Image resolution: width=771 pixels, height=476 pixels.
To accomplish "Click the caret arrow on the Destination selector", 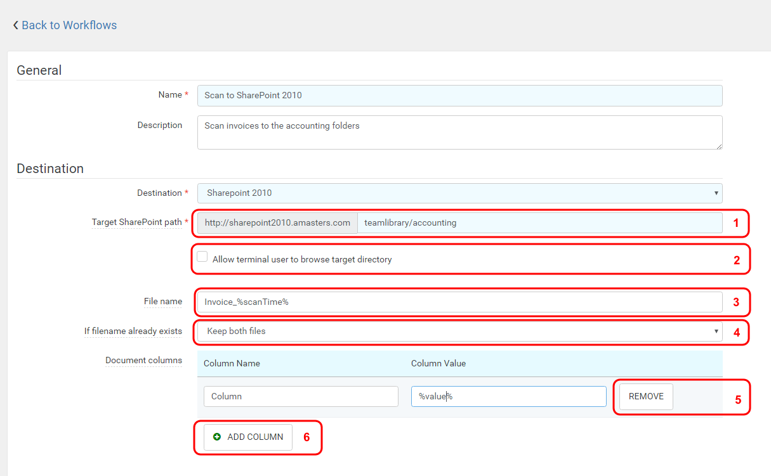I will (x=717, y=192).
